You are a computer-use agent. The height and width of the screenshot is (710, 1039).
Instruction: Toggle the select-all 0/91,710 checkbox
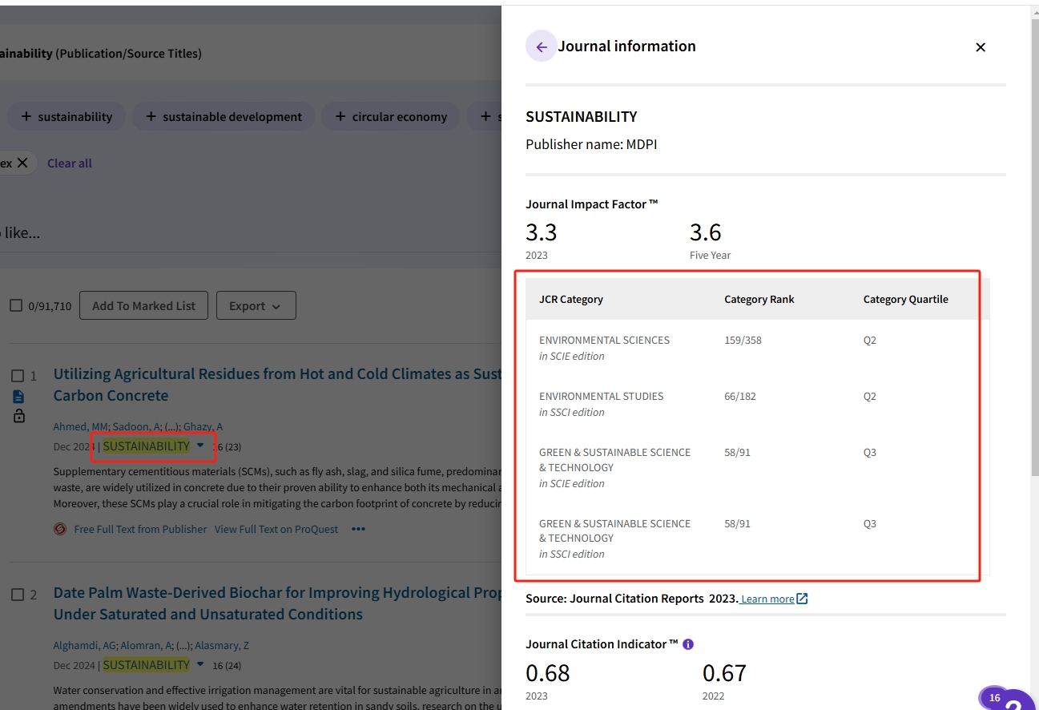tap(16, 305)
